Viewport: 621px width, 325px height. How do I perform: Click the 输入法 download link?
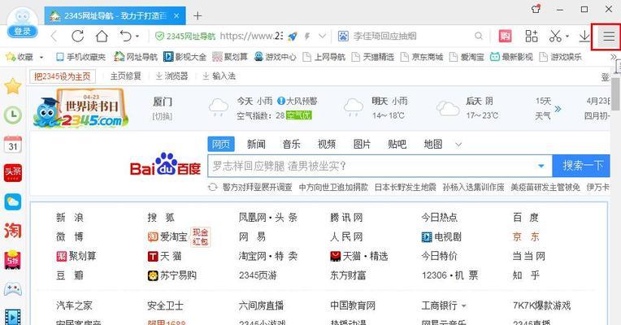coord(219,76)
